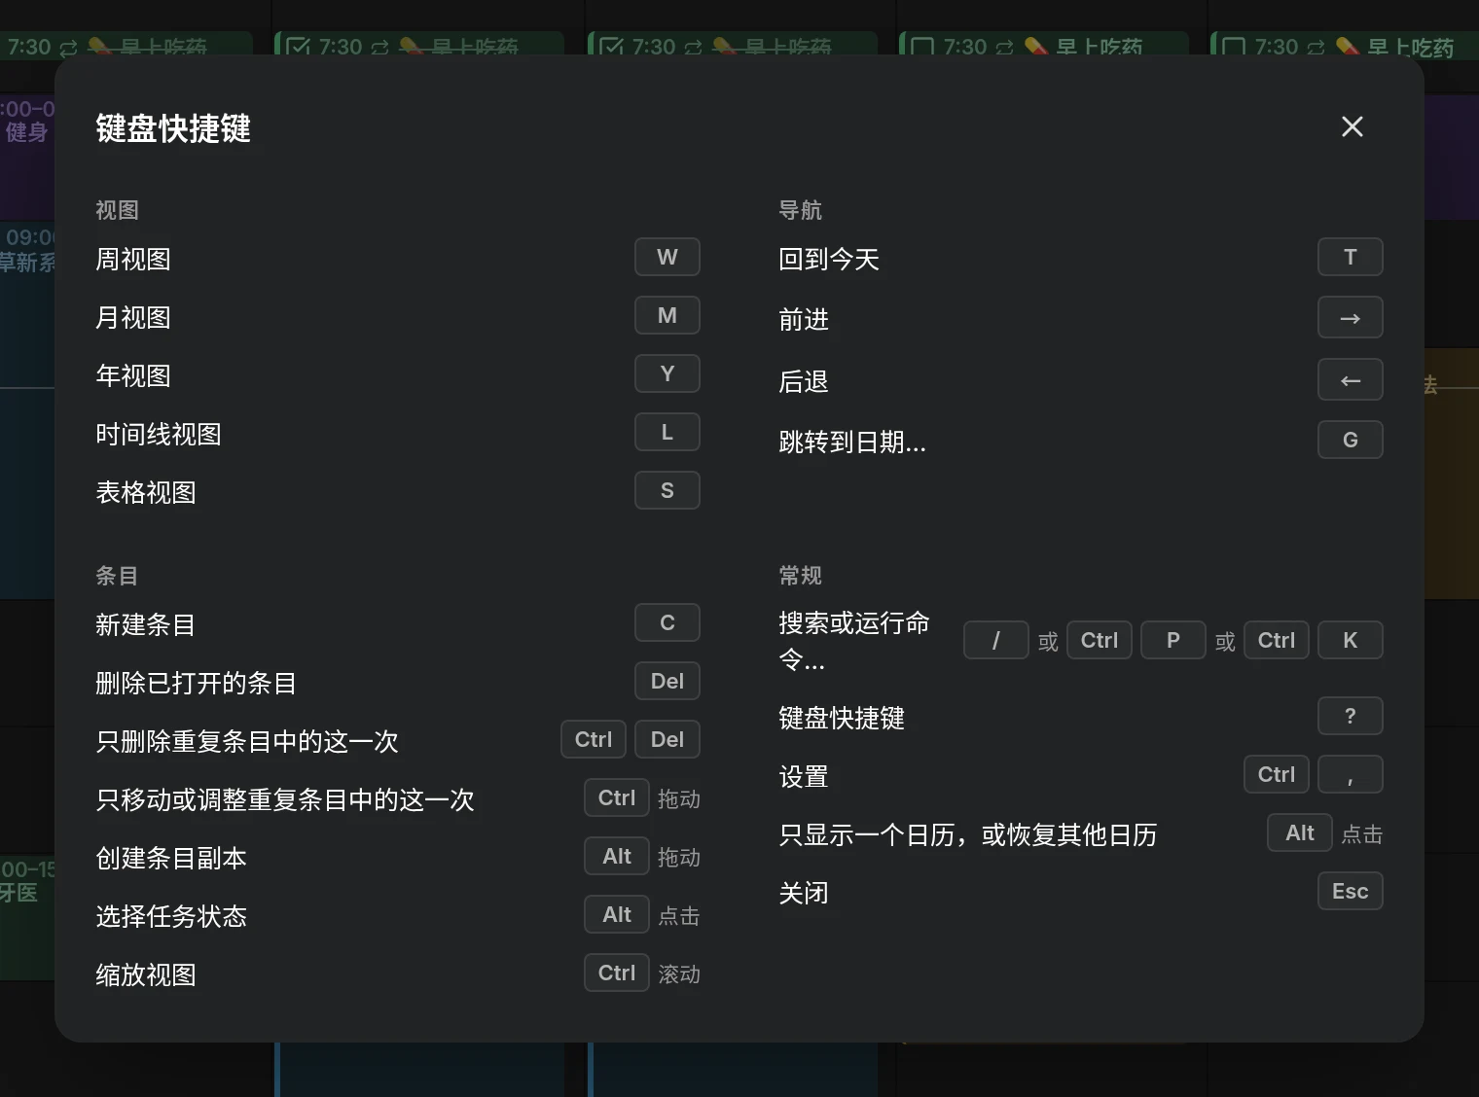Click the 创建条目副本 label
Image resolution: width=1479 pixels, height=1097 pixels.
click(x=171, y=859)
